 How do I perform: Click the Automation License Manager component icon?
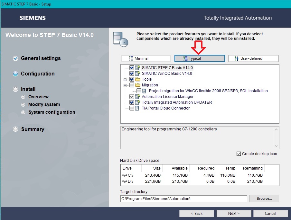pyautogui.click(x=138, y=97)
